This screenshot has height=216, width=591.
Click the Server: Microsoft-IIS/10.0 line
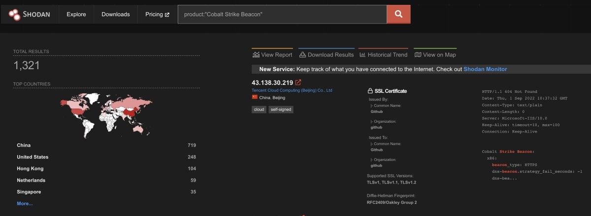click(514, 118)
